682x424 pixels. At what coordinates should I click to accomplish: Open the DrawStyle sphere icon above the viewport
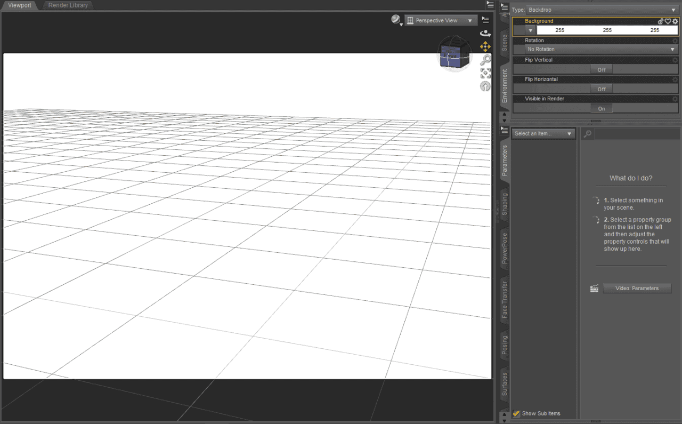pos(395,19)
